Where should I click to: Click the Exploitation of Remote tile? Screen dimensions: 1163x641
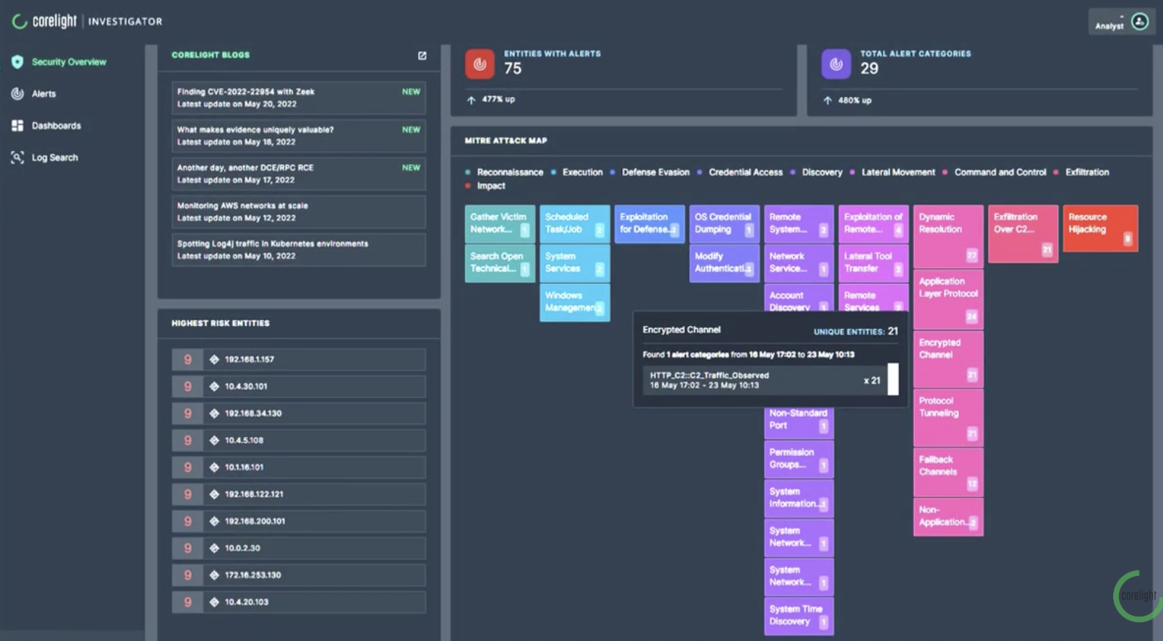tap(874, 223)
